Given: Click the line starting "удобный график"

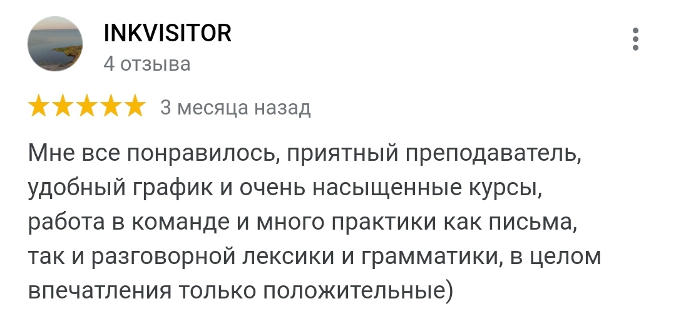Looking at the screenshot, I should coord(285,187).
